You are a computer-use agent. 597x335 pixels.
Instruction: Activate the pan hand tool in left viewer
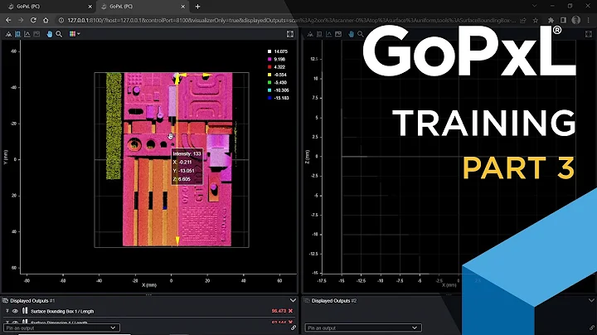50,34
